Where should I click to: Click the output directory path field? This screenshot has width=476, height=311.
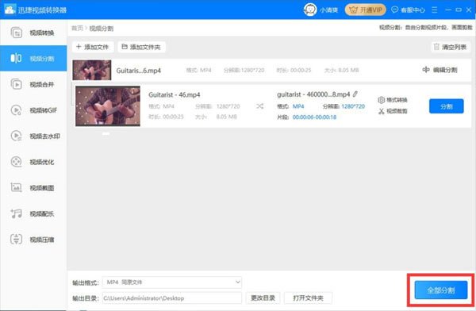[172, 298]
